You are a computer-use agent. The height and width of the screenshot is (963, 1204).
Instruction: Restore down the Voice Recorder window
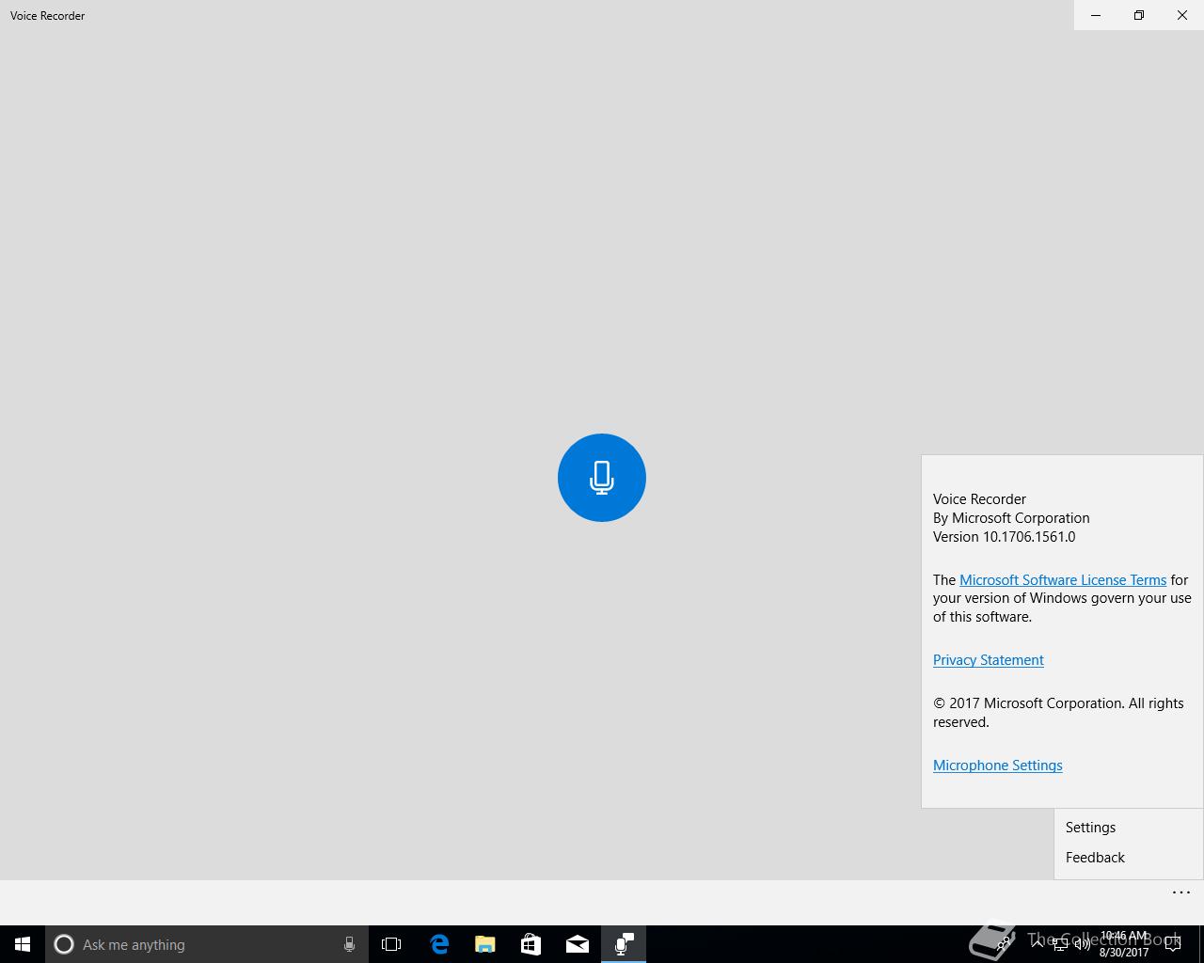tap(1139, 15)
